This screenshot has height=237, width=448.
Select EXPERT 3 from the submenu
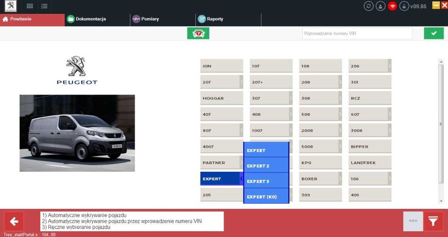point(266,181)
